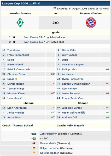Open the Bayern München team link

(x=91, y=14)
